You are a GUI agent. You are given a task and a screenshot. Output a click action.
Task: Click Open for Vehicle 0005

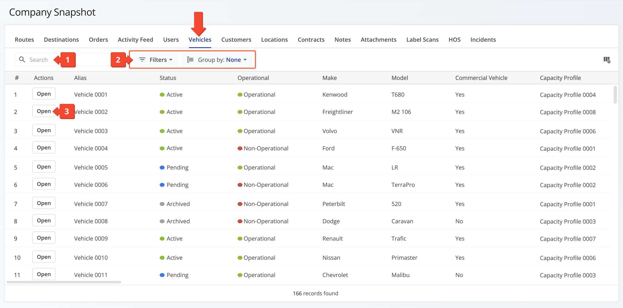tap(44, 167)
